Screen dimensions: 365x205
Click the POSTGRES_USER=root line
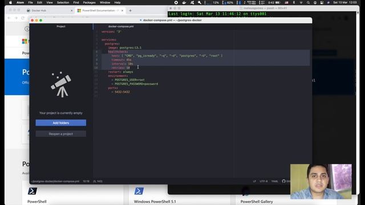point(128,80)
